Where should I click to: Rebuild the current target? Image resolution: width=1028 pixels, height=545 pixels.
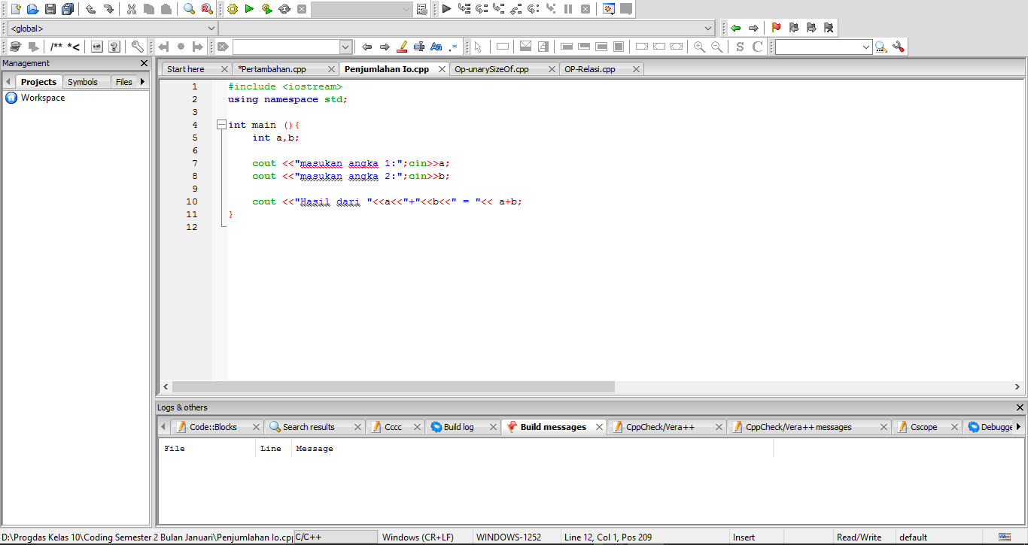point(284,9)
